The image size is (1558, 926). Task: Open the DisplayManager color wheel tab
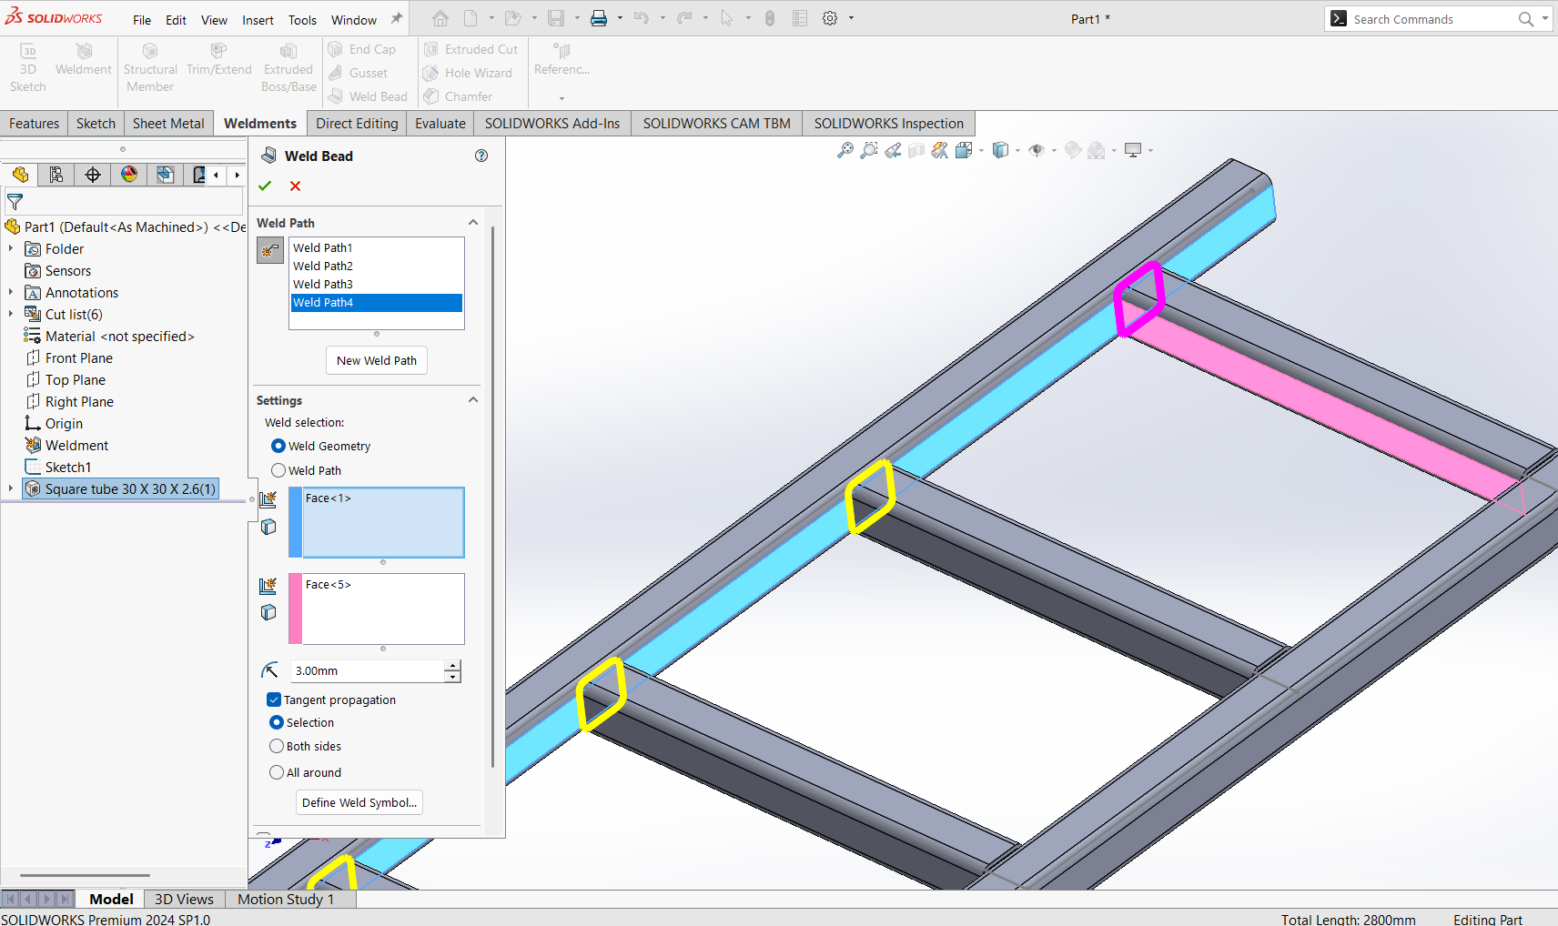point(129,175)
